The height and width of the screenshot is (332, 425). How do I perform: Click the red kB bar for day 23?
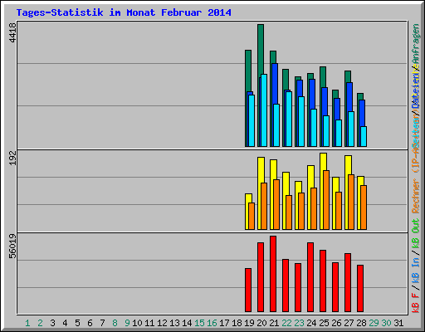(298, 288)
